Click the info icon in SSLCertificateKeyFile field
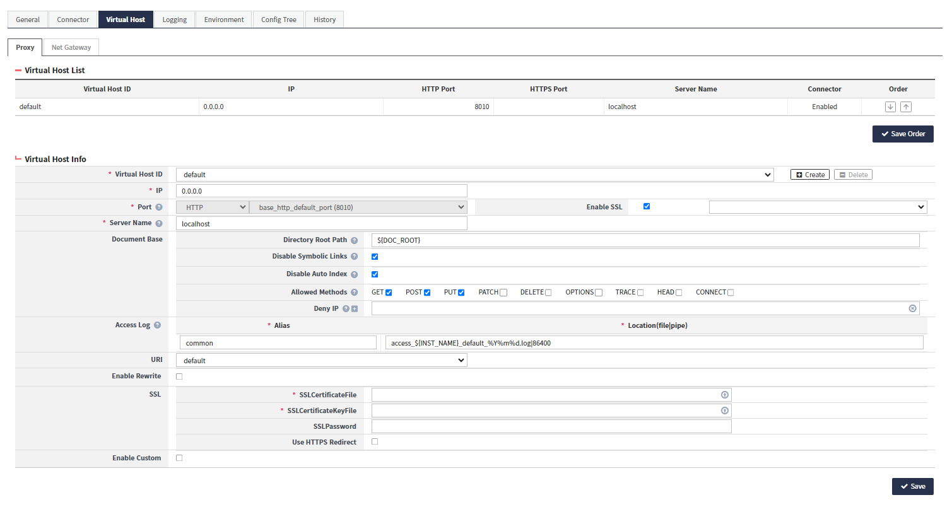952x507 pixels. pos(725,411)
